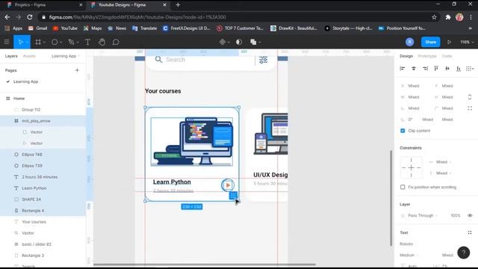Image resolution: width=478 pixels, height=269 pixels.
Task: Open the Figma main menu hamburger icon
Action: click(x=7, y=42)
